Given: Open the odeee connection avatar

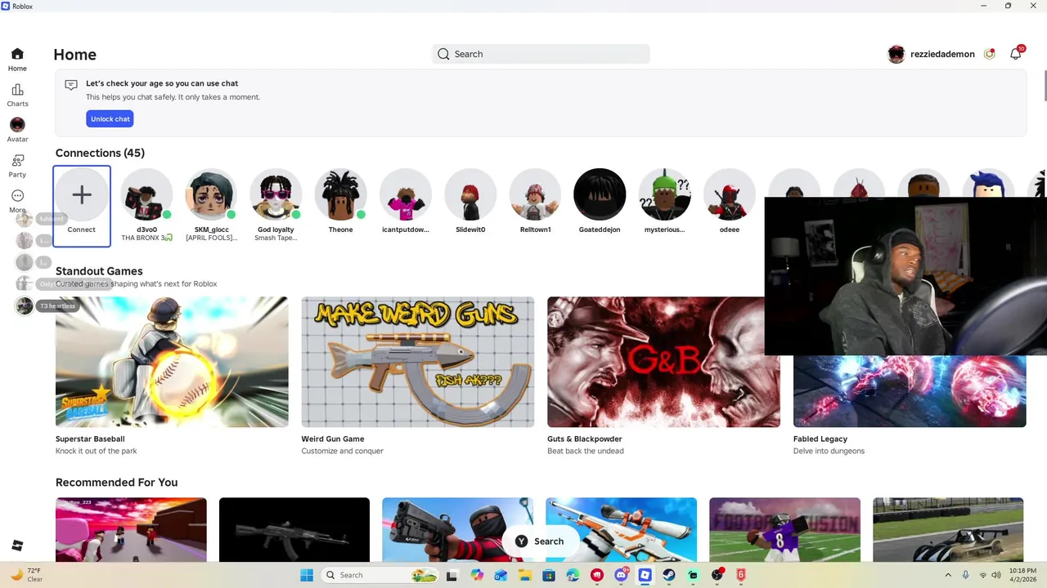Looking at the screenshot, I should click(729, 194).
